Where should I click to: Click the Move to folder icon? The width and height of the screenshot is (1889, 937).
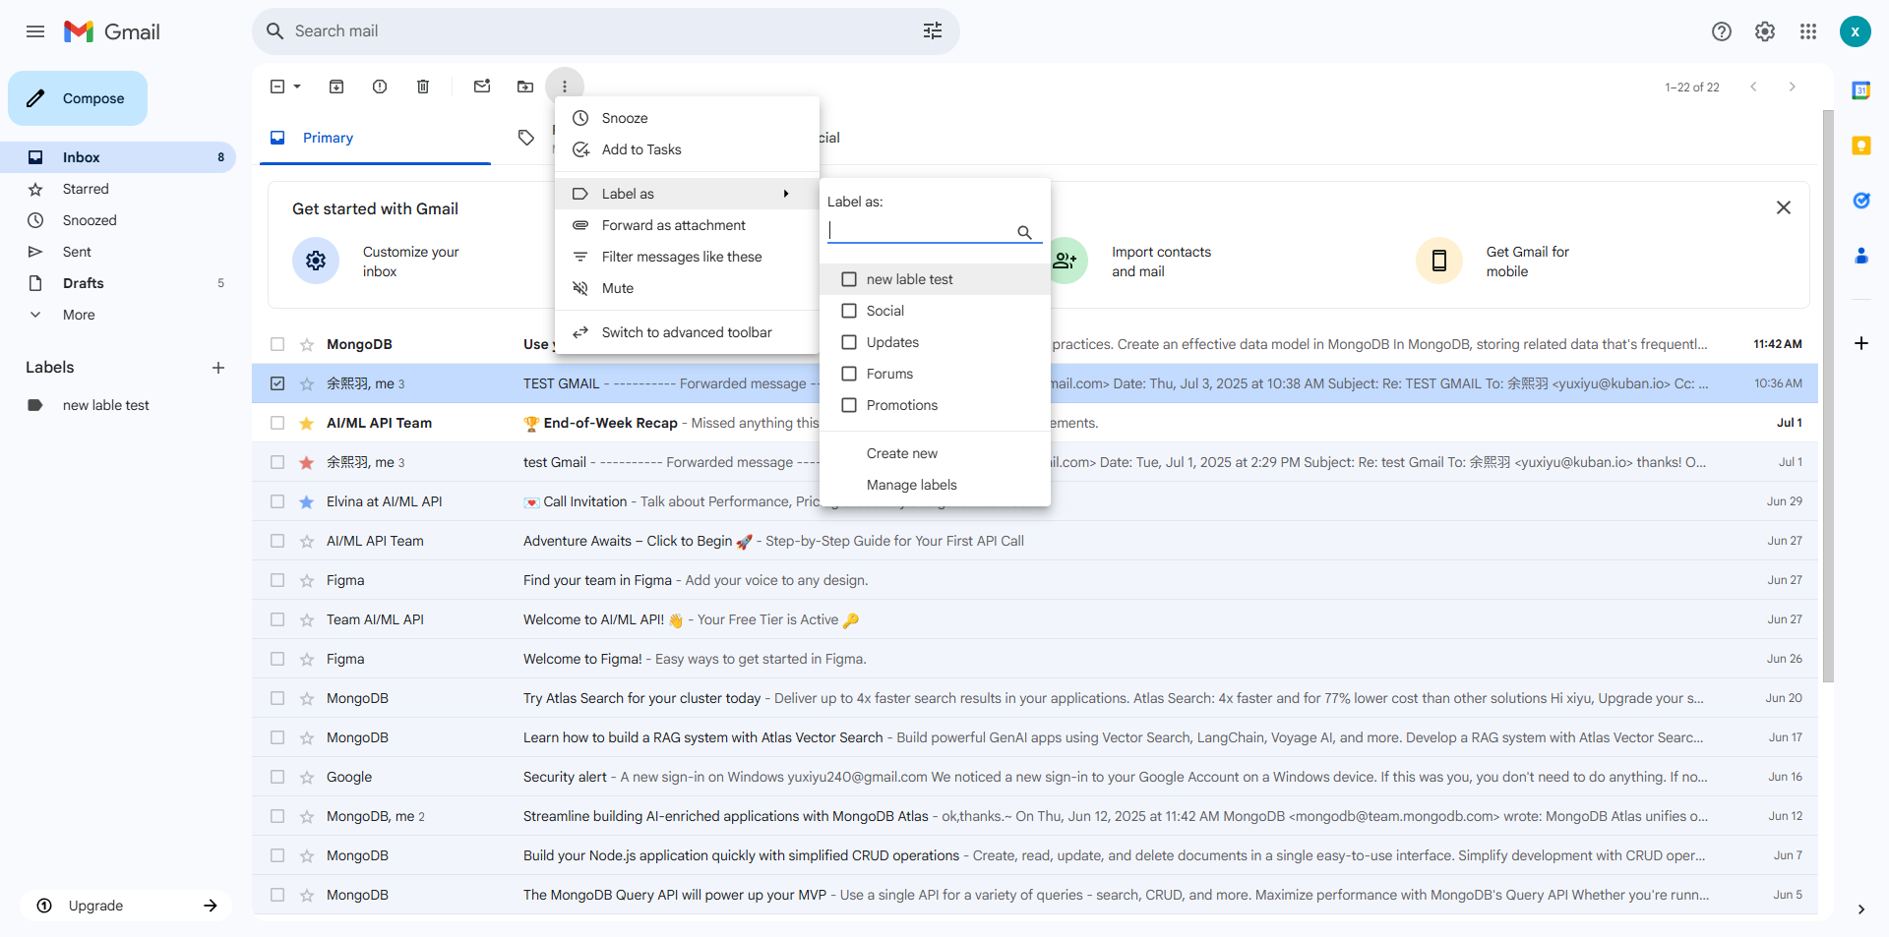[525, 87]
